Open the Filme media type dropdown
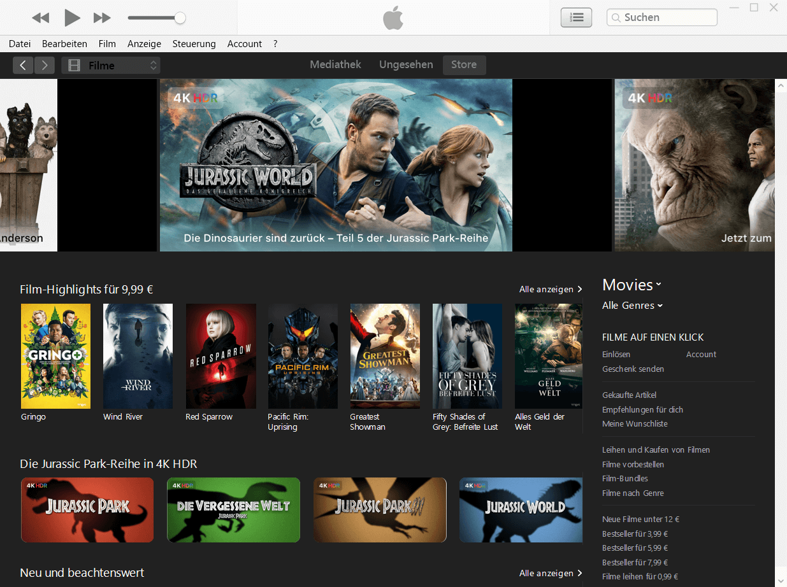 pyautogui.click(x=111, y=65)
